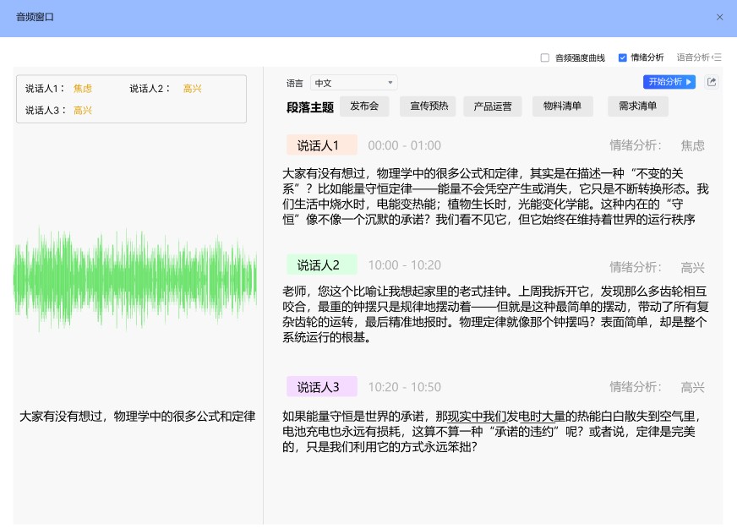The width and height of the screenshot is (737, 529).
Task: Click speaker 1's 焦虑 emotion in summary box
Action: pos(83,89)
